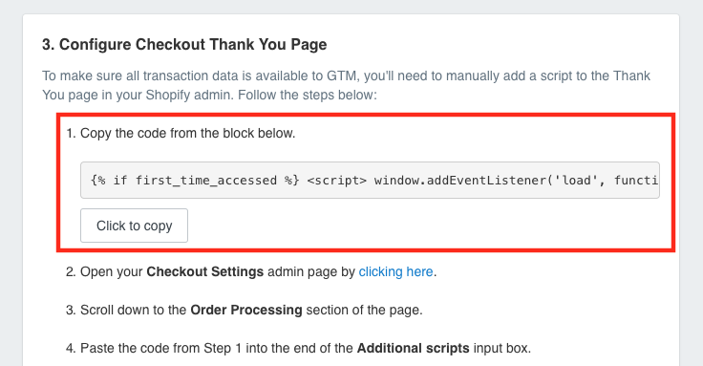Click 'input box' at end of step four
This screenshot has width=703, height=366.
pyautogui.click(x=501, y=348)
